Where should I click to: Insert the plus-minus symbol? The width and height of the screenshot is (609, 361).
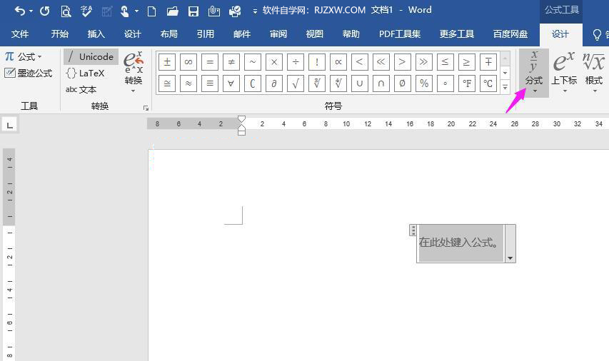[167, 62]
